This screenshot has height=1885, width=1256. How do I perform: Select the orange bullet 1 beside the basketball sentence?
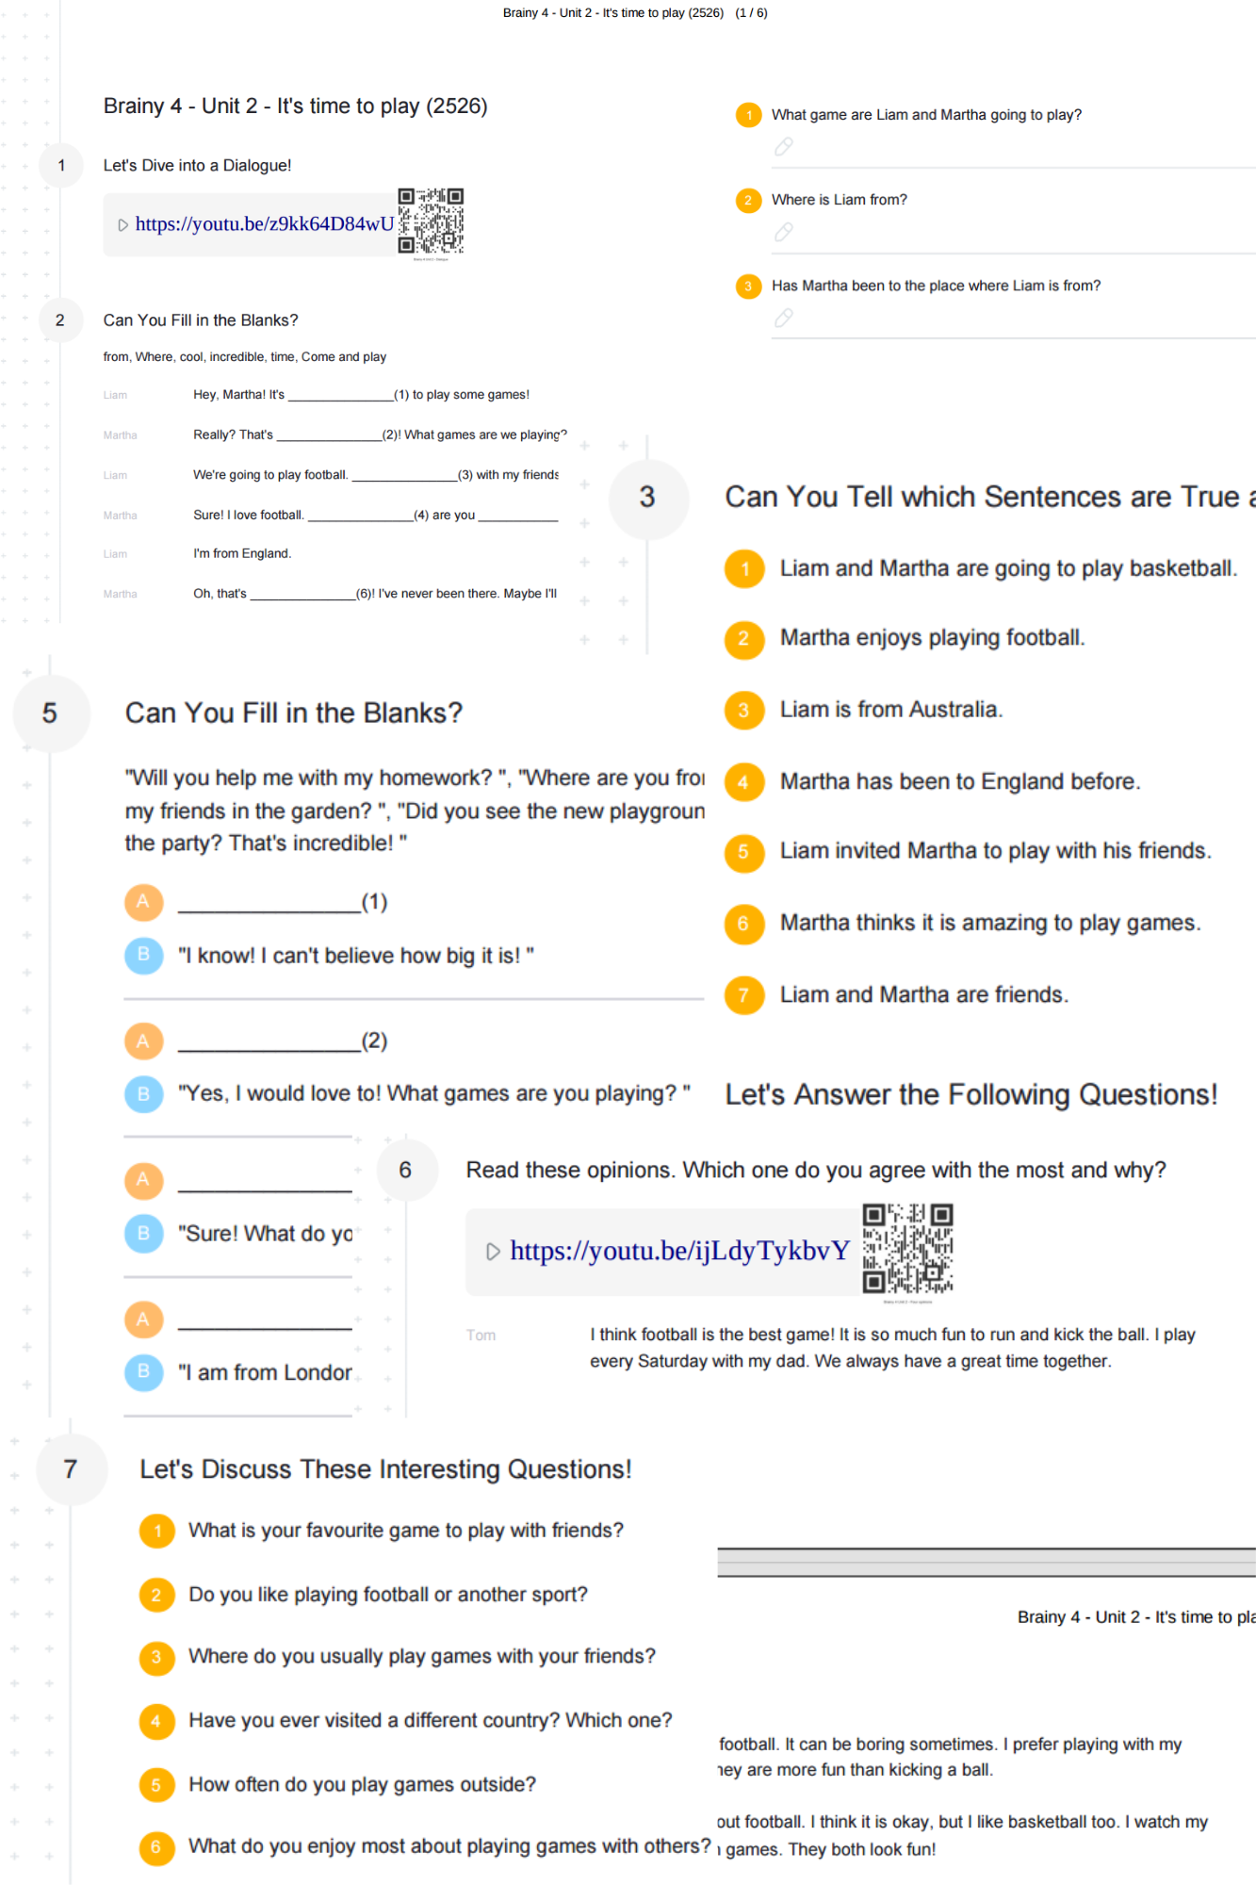tap(744, 568)
